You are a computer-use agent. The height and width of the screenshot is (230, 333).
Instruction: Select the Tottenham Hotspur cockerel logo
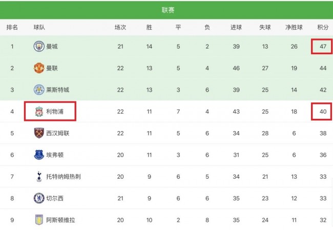[39, 177]
